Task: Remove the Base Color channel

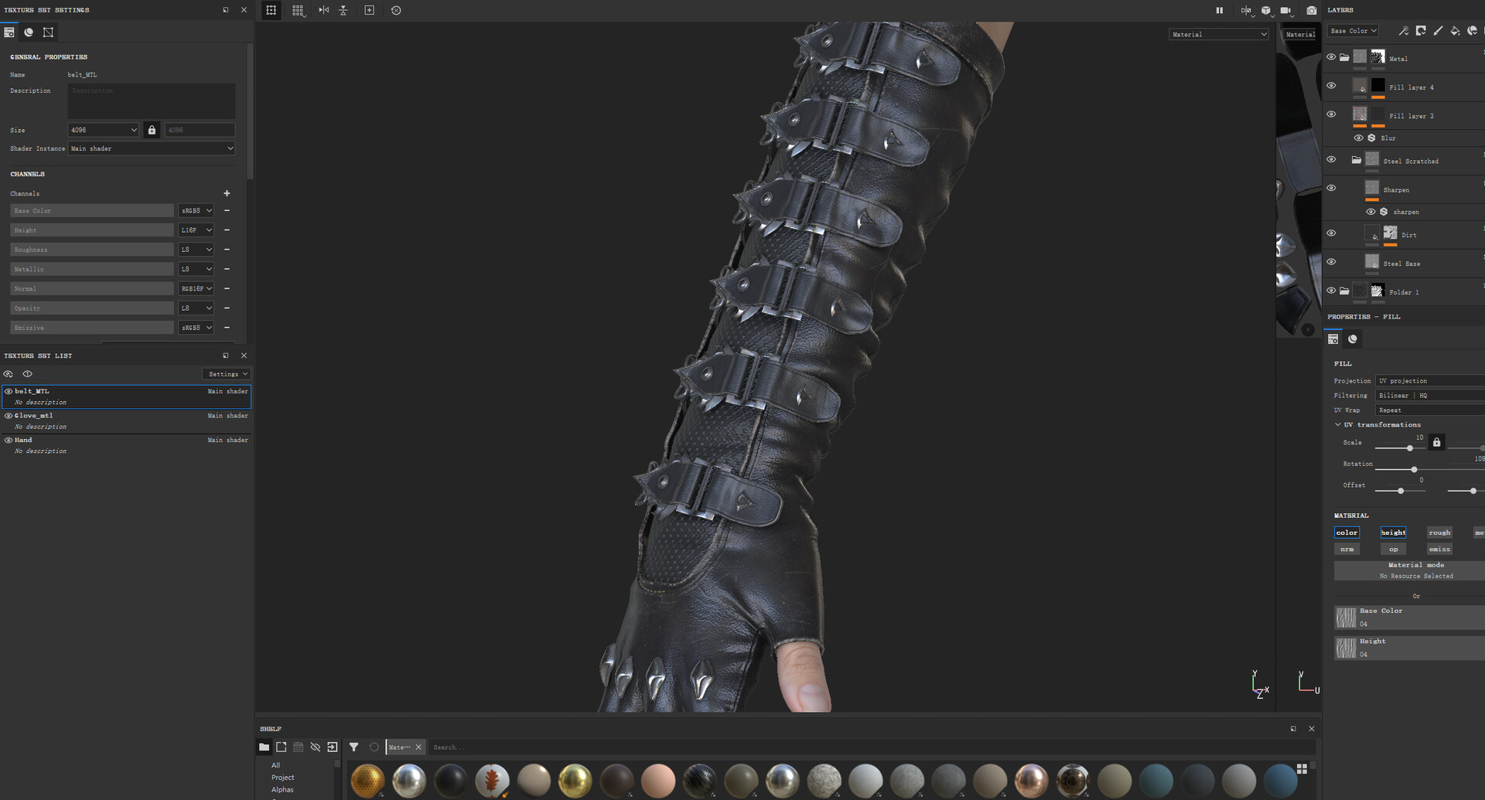Action: (227, 210)
